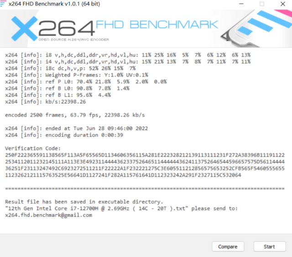Viewport: 292px width, 257px height.
Task: Click the Start benchmark button
Action: click(x=270, y=247)
